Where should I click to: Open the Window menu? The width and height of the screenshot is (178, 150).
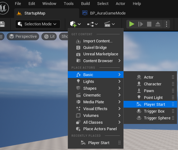49,4
